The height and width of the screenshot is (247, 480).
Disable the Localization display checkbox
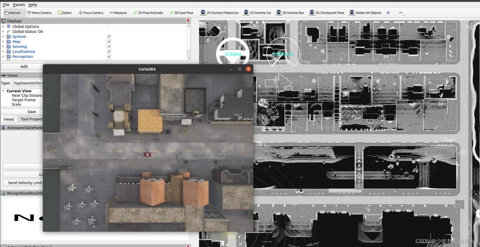[109, 51]
